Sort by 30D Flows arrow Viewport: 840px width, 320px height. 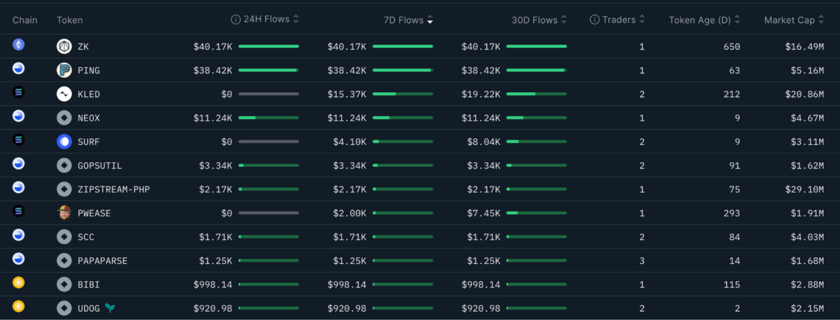(563, 20)
